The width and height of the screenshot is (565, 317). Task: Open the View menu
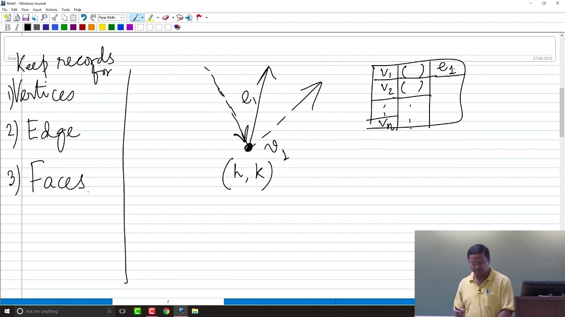pyautogui.click(x=25, y=10)
